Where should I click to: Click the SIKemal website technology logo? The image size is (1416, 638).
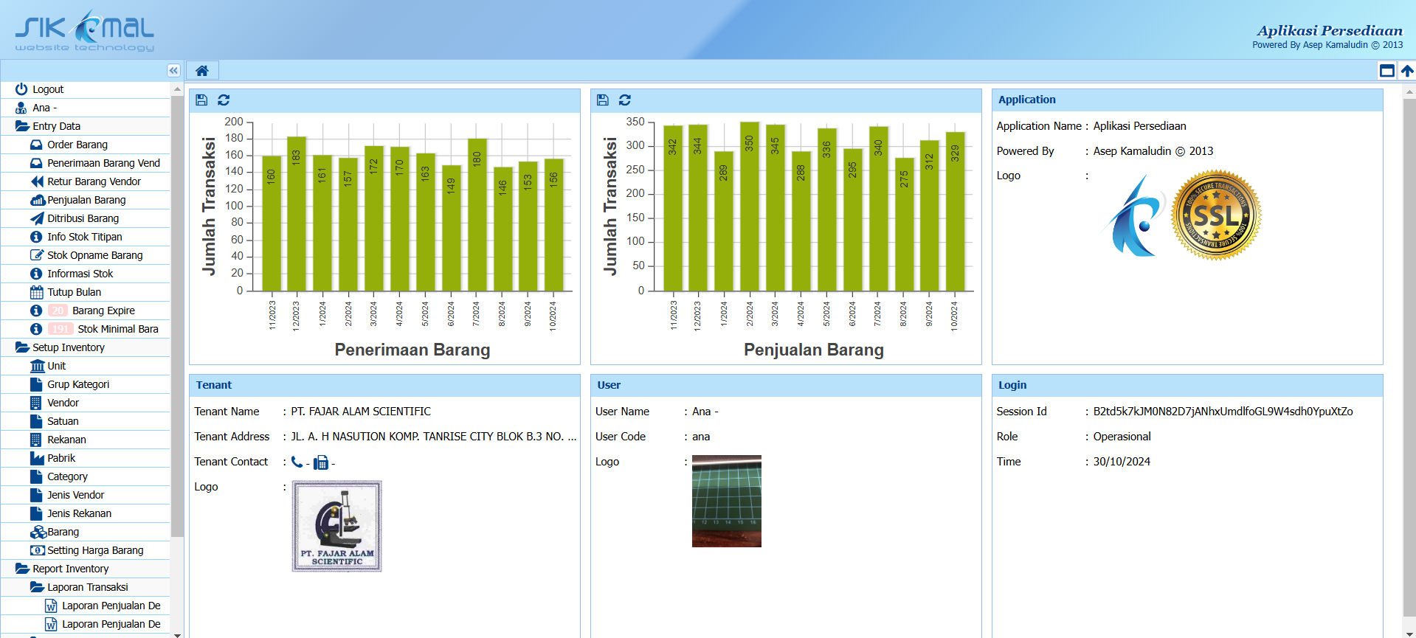(85, 31)
